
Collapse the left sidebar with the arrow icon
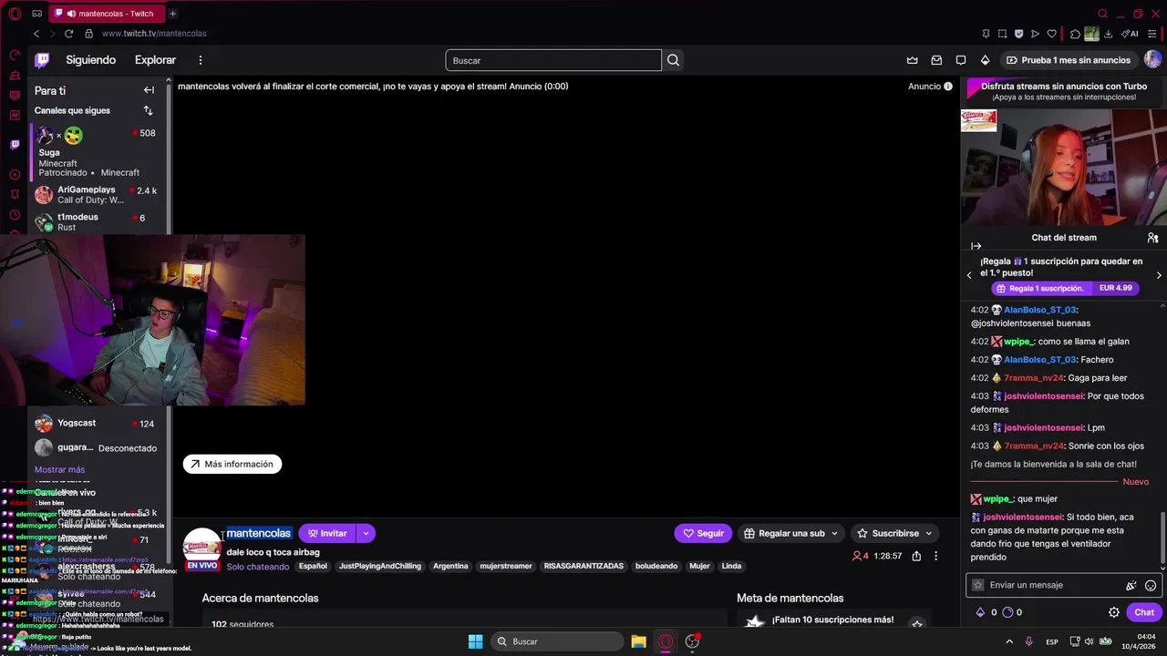pyautogui.click(x=149, y=90)
